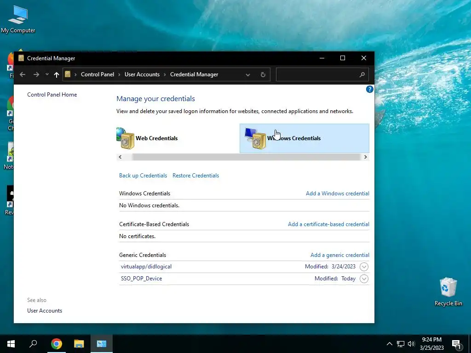Minimize the Credential Manager window
This screenshot has width=471, height=353.
click(x=322, y=58)
